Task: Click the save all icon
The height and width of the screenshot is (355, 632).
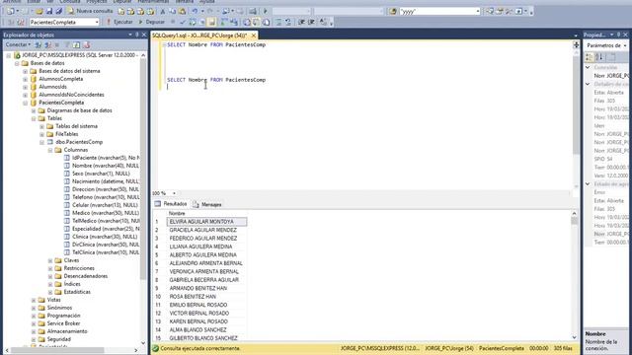Action: click(x=59, y=12)
